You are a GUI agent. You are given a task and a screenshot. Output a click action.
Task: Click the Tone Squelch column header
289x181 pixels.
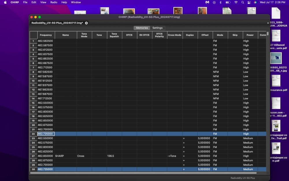[x=114, y=35]
